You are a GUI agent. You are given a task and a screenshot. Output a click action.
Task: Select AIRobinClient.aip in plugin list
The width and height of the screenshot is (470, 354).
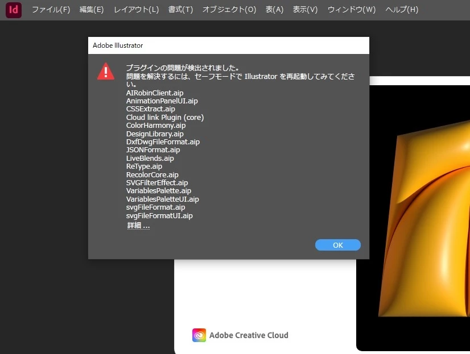[x=155, y=93]
